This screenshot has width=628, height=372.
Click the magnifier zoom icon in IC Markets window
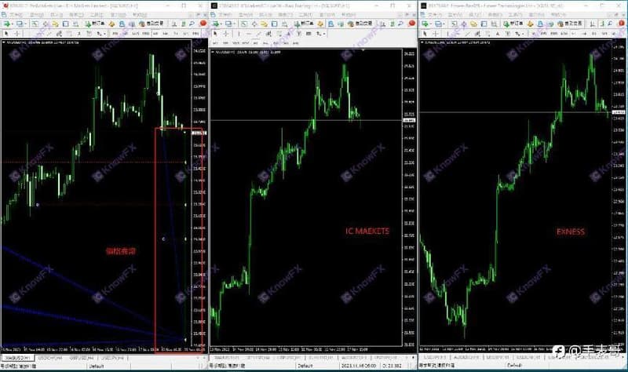(400, 24)
